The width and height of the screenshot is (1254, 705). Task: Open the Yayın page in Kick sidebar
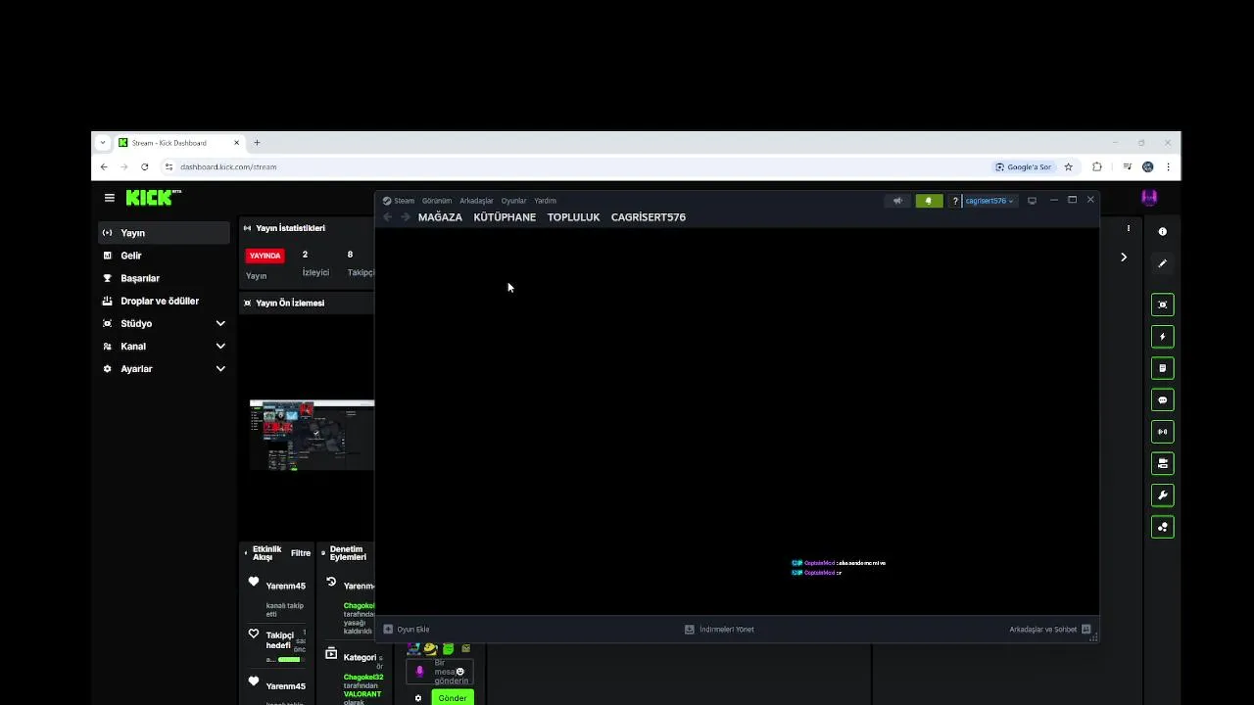point(165,233)
